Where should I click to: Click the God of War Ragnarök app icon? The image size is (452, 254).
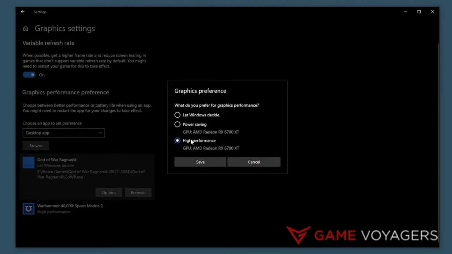[x=29, y=162]
